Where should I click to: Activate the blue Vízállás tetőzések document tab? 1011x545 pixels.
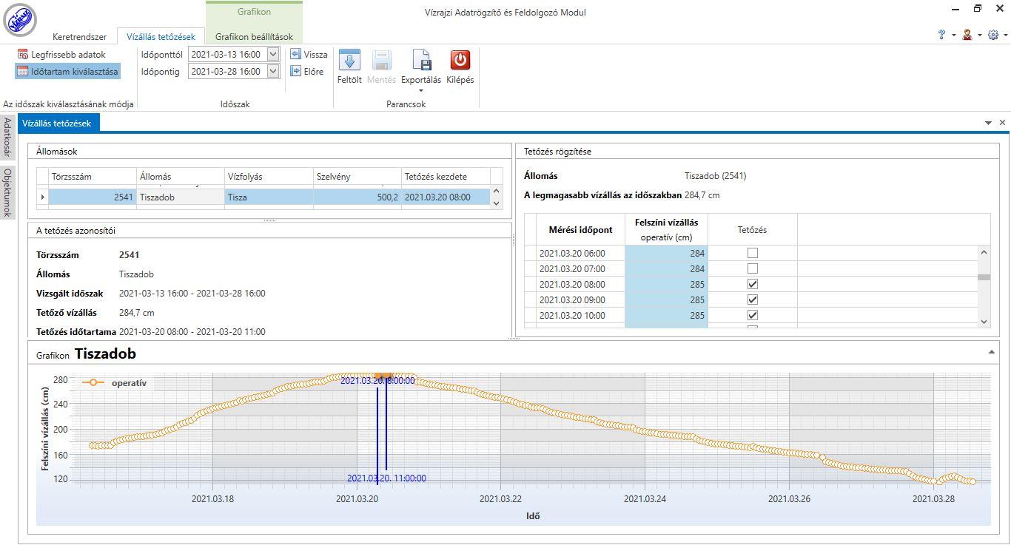click(x=57, y=123)
